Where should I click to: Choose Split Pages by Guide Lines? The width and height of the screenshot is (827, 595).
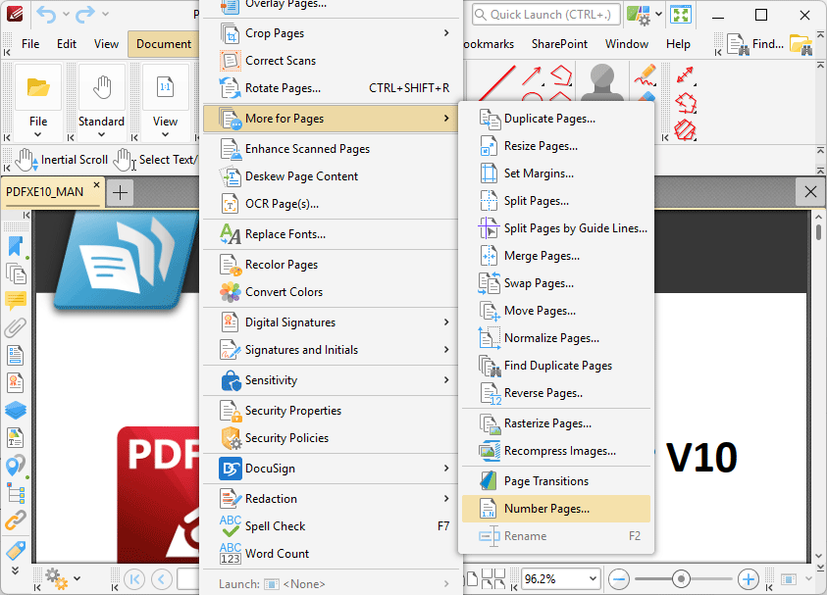pos(556,228)
